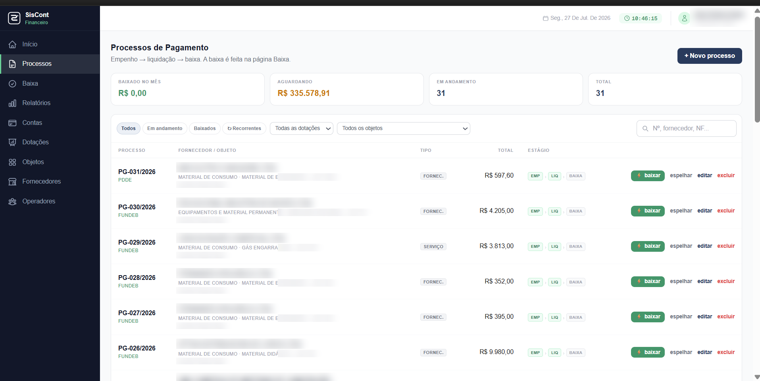Click espelhar for PG-030/2026
Viewport: 760px width, 381px height.
click(681, 211)
